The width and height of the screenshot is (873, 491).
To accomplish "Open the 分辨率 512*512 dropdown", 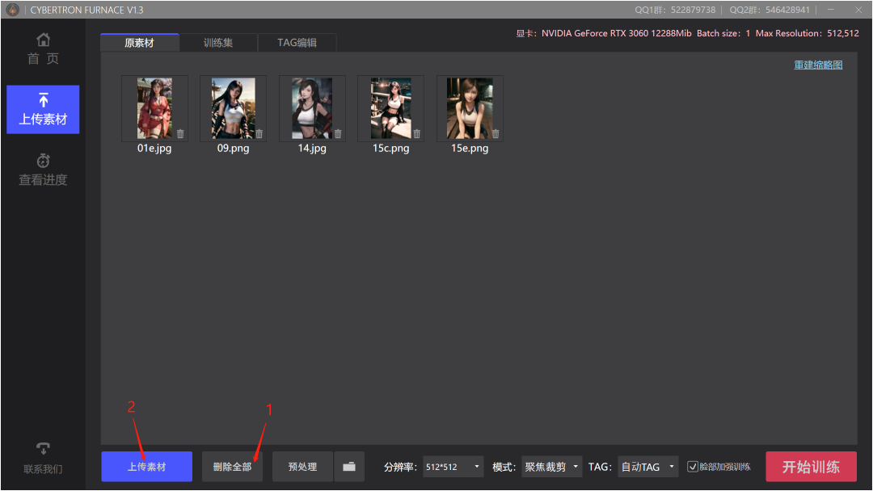I will coord(453,467).
